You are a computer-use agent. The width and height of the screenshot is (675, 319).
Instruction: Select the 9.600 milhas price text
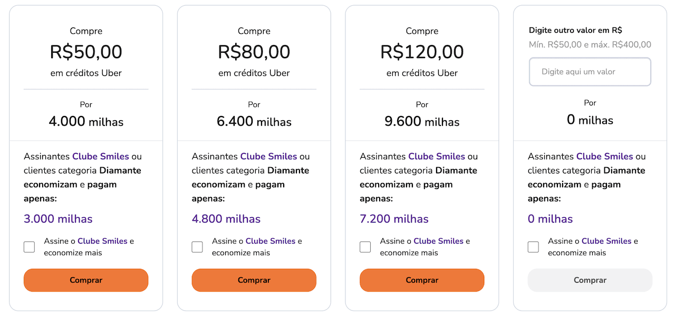click(x=422, y=122)
